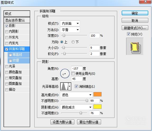The width and height of the screenshot is (152, 131).
Task: Click the 取消 cancel button
Action: click(135, 21)
